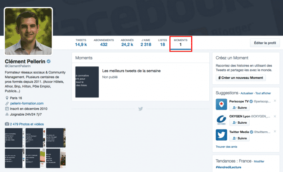This screenshot has height=172, width=283.
Task: Click the verified badge next to Clément Pellerin
Action: [x=49, y=61]
